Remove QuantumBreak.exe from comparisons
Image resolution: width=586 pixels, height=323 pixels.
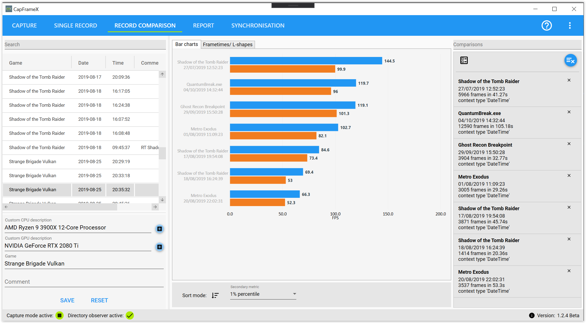point(569,112)
